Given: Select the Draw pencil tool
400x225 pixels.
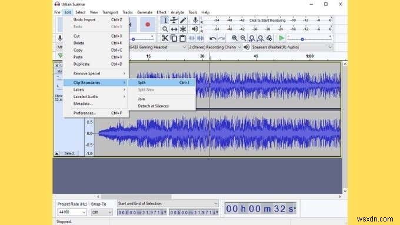Looking at the screenshot, I should point(183,21).
